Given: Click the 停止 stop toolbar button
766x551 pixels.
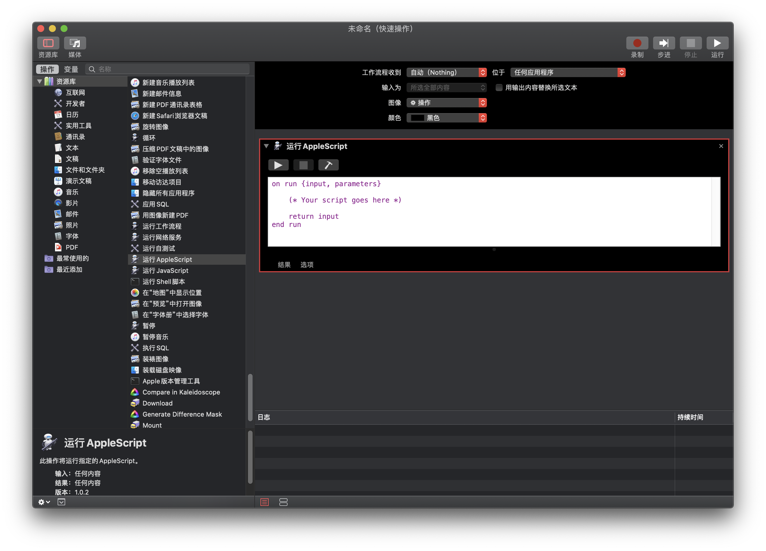Looking at the screenshot, I should (690, 43).
